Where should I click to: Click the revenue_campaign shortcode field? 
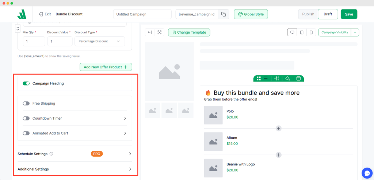click(197, 14)
